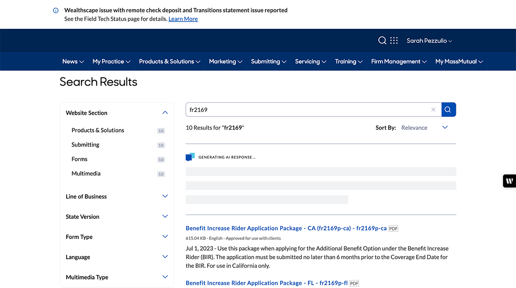Screen dimensions: 516x288
Task: Open the floating W widget on right edge
Action: pyautogui.click(x=509, y=181)
